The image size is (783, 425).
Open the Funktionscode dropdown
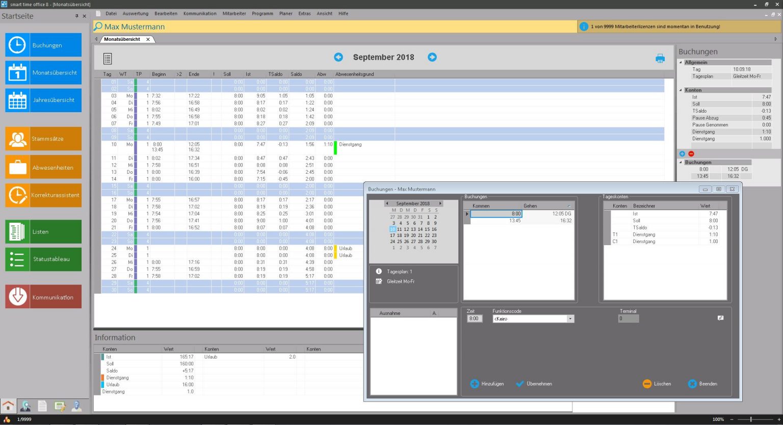pyautogui.click(x=570, y=319)
